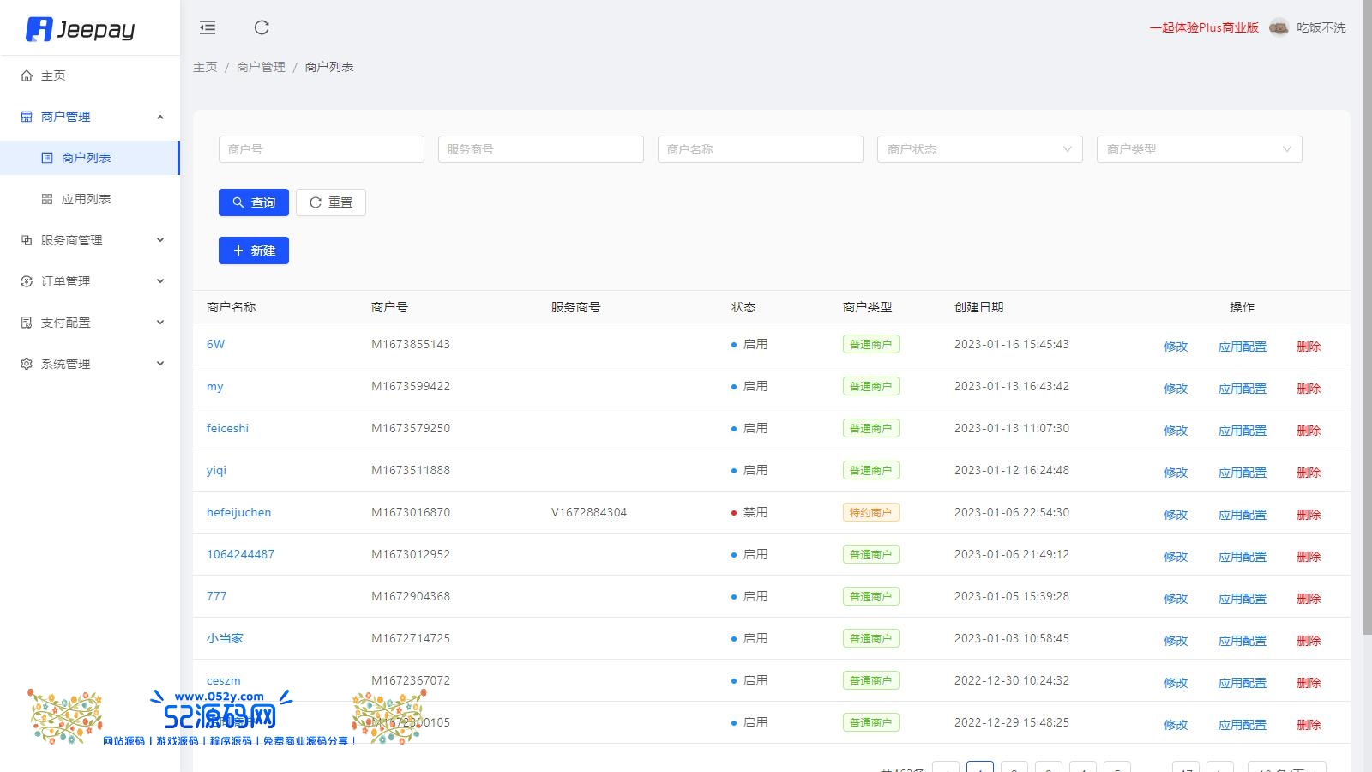The width and height of the screenshot is (1372, 772).
Task: Open 应用配置 for merchant 6W
Action: pos(1242,347)
